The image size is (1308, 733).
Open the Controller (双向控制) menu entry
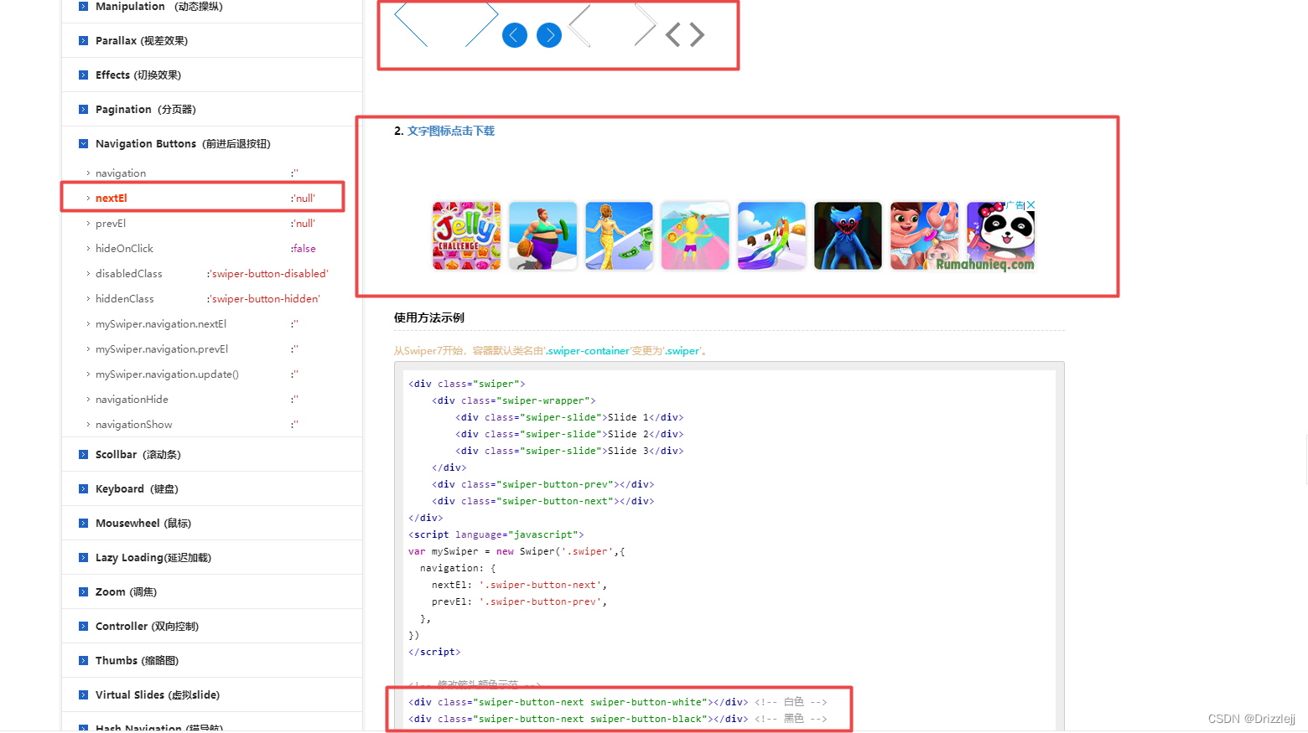point(147,626)
